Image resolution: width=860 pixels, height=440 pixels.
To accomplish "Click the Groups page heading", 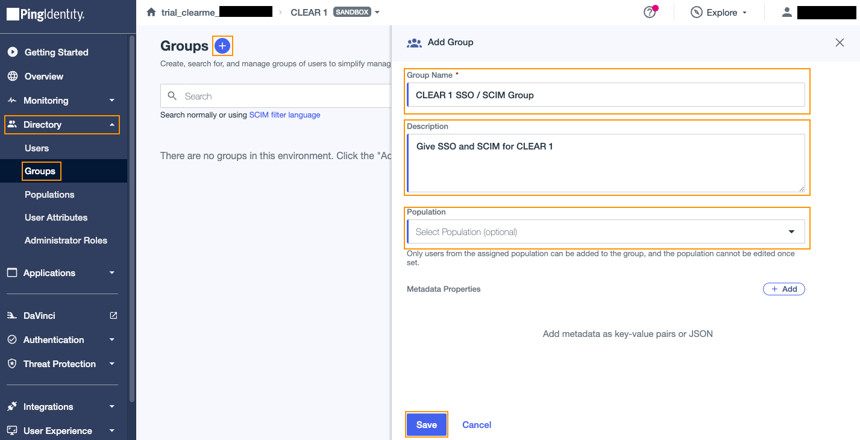I will (184, 46).
